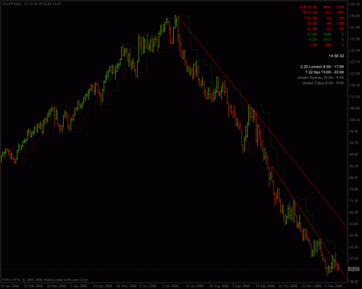362x289 pixels.
Task: Click the 123.00 price axis label
Action: point(354,73)
